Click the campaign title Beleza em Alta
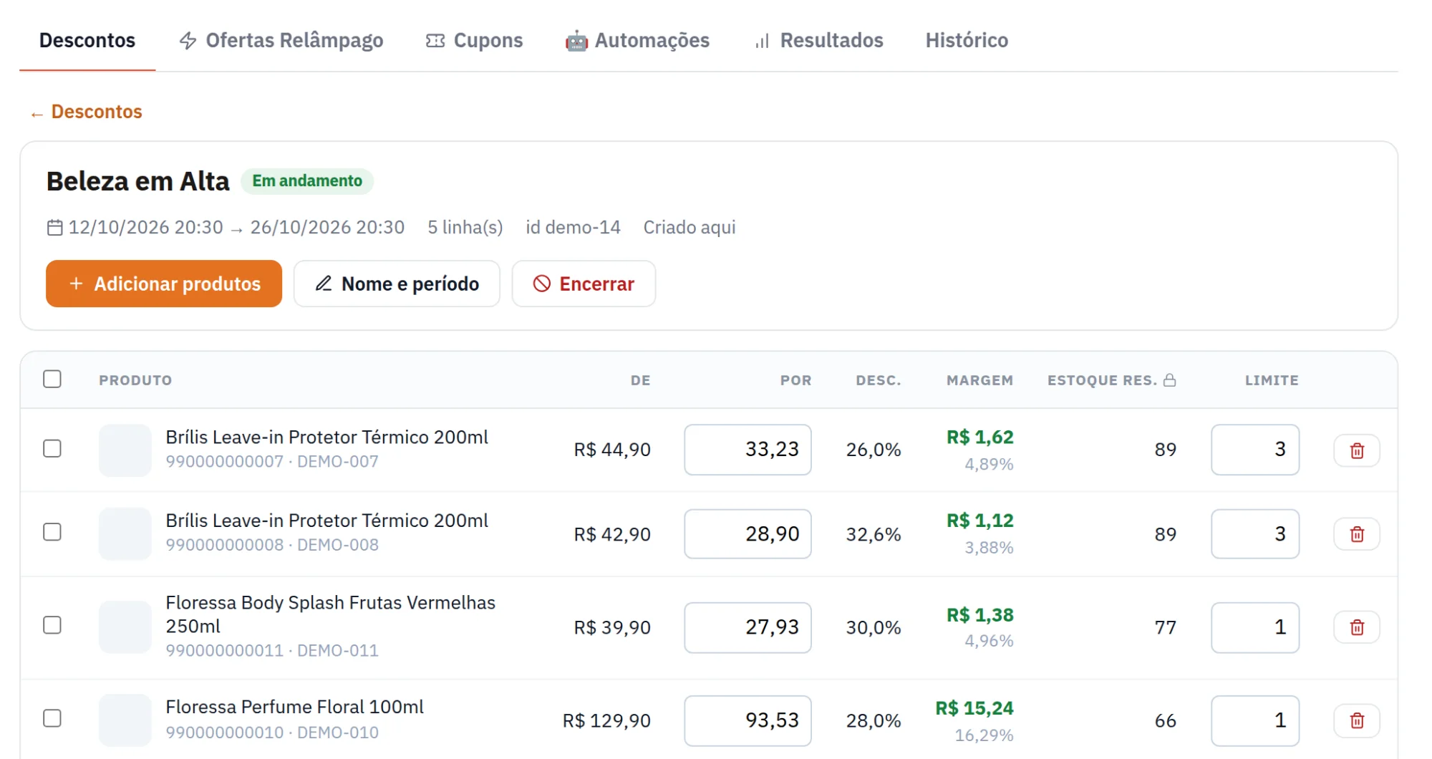Screen dimensions: 1432x759 click(x=138, y=182)
